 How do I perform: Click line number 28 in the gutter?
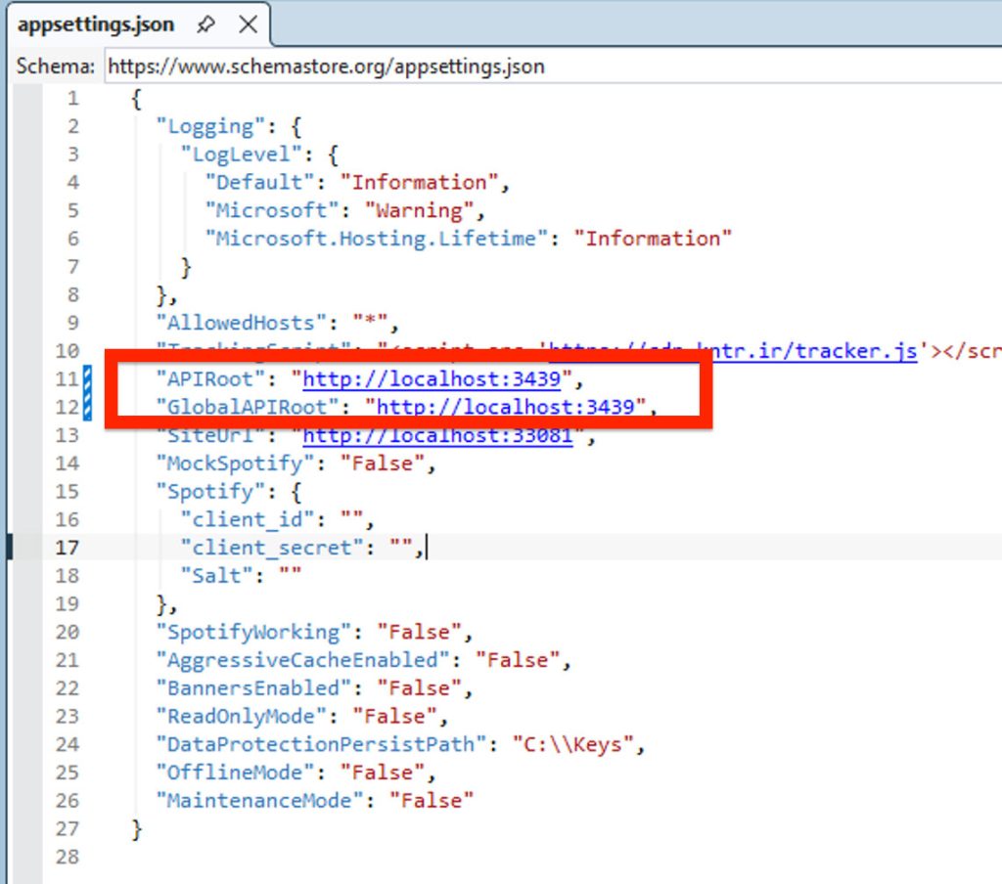point(68,857)
